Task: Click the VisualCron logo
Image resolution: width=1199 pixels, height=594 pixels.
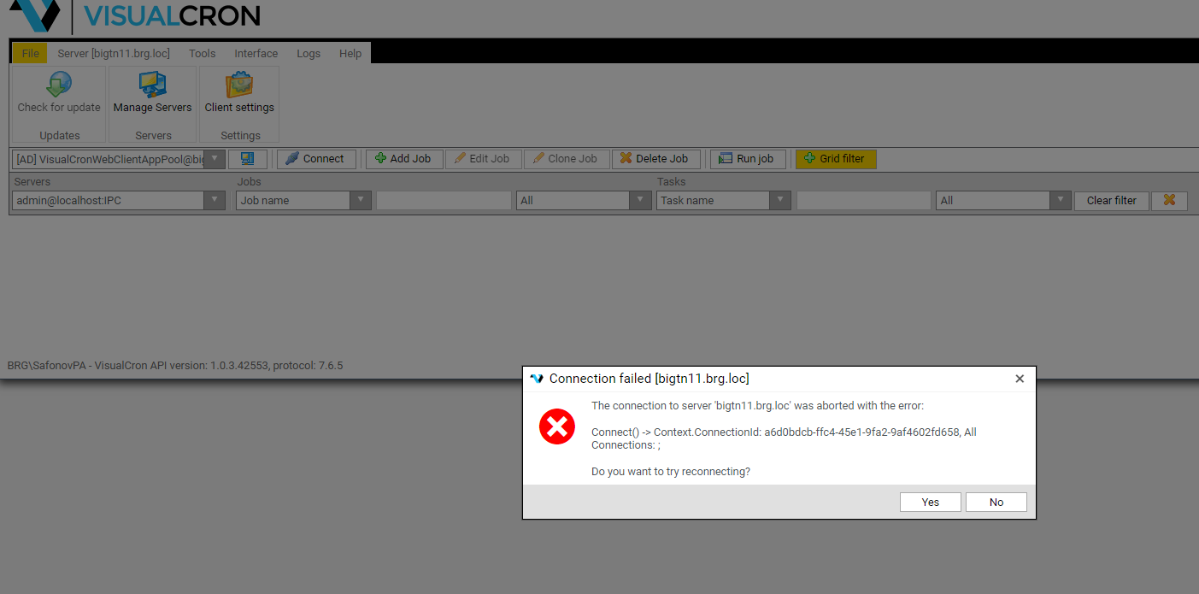Action: click(134, 15)
